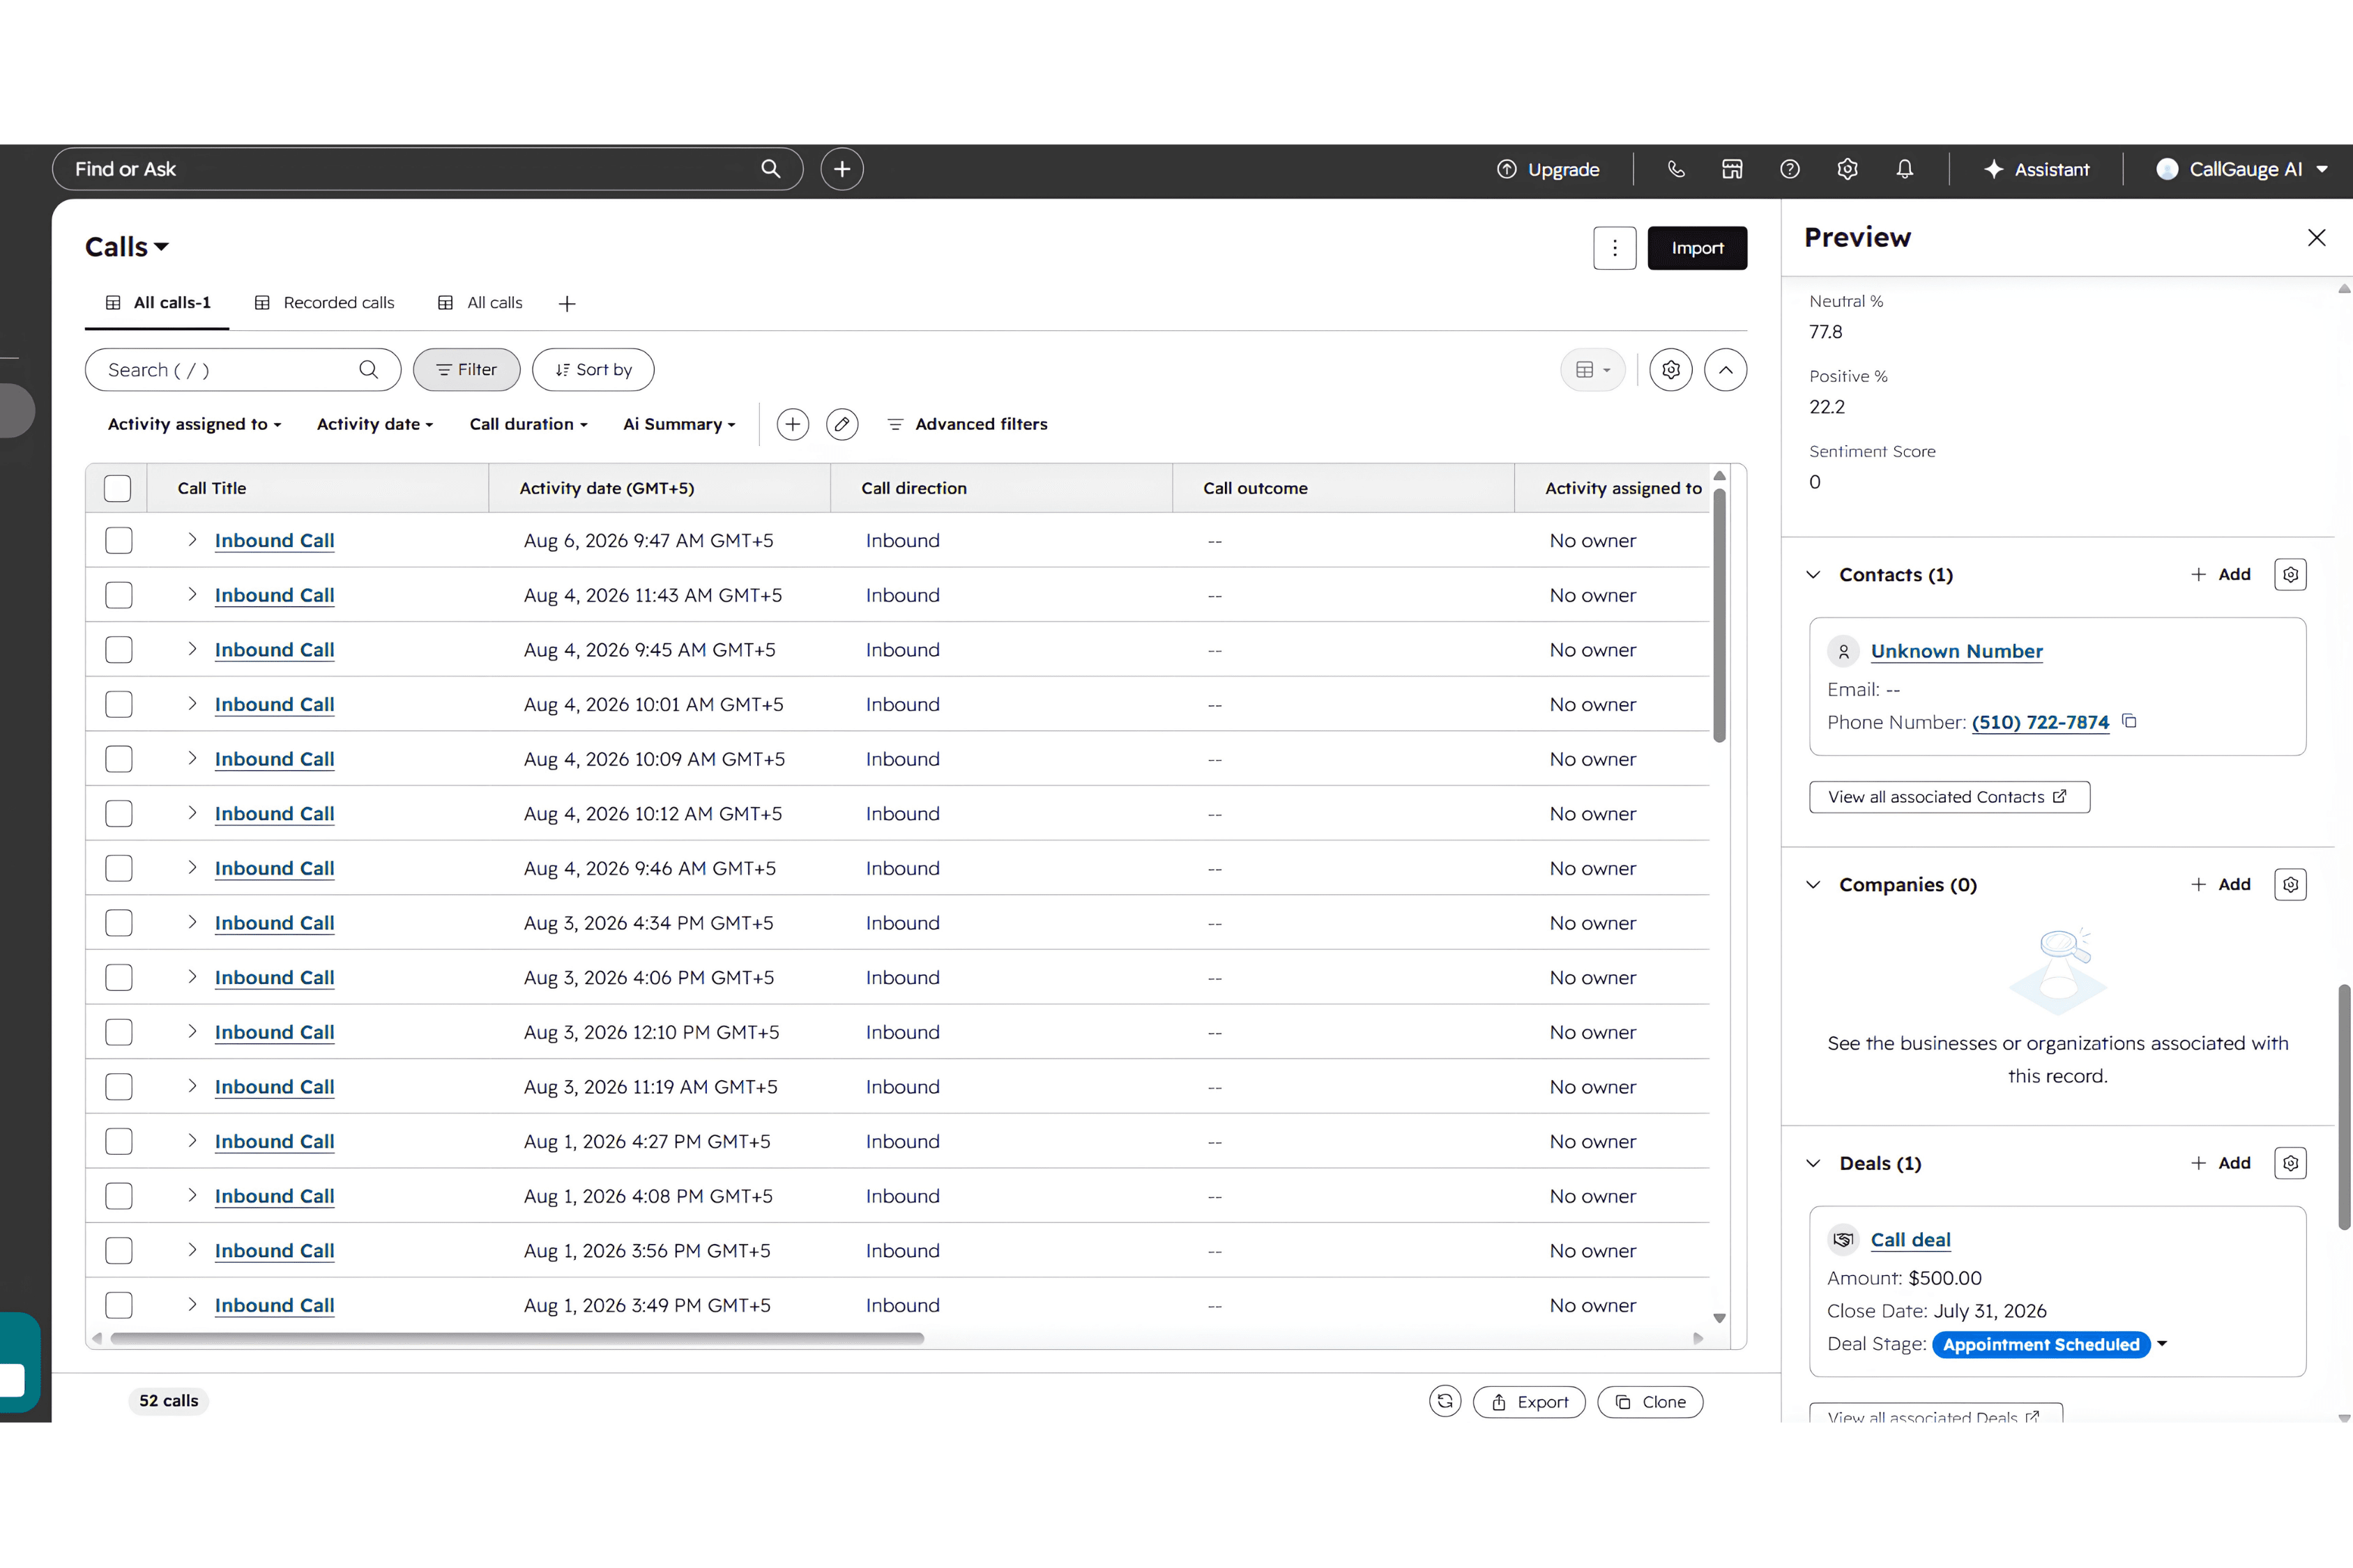Open the settings gear in top bar
2353x1568 pixels.
(1847, 169)
